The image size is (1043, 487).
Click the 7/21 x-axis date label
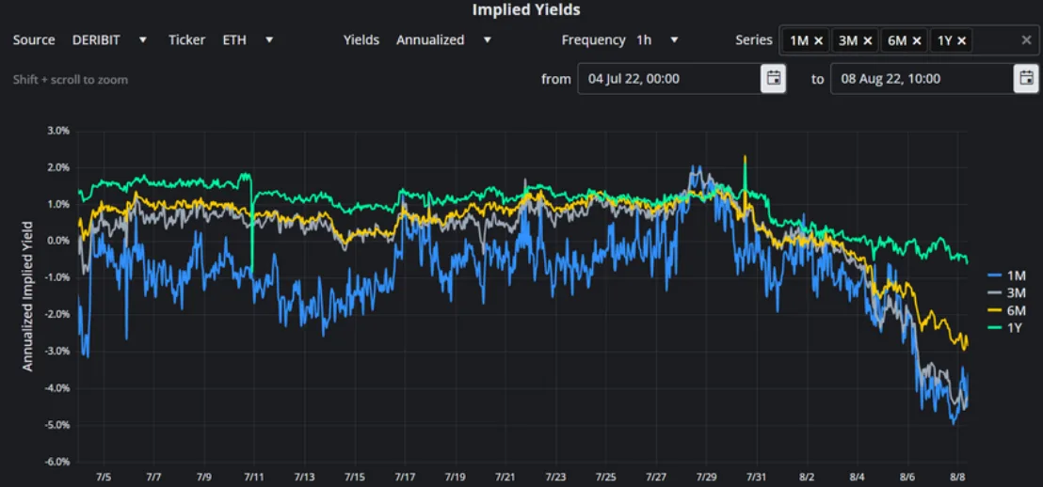pyautogui.click(x=505, y=477)
